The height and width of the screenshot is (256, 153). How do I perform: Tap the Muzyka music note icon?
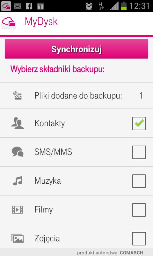point(18,181)
